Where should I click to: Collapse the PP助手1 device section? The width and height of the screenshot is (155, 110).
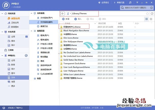[2, 56]
